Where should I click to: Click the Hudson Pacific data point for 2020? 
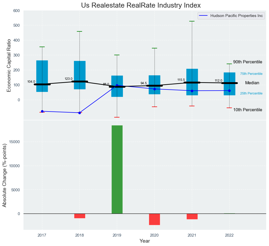154,89
